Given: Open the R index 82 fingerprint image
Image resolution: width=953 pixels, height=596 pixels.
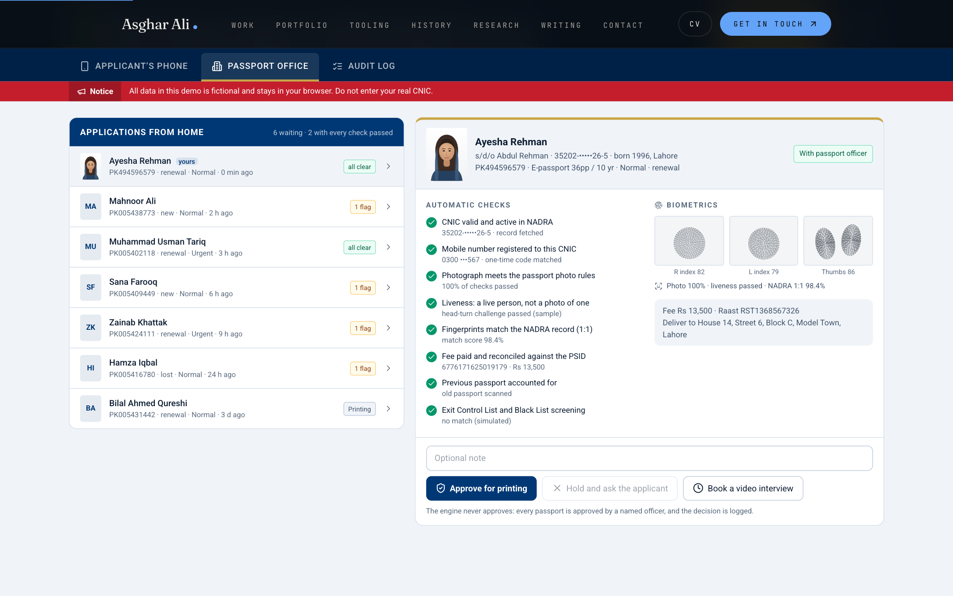Looking at the screenshot, I should point(689,241).
